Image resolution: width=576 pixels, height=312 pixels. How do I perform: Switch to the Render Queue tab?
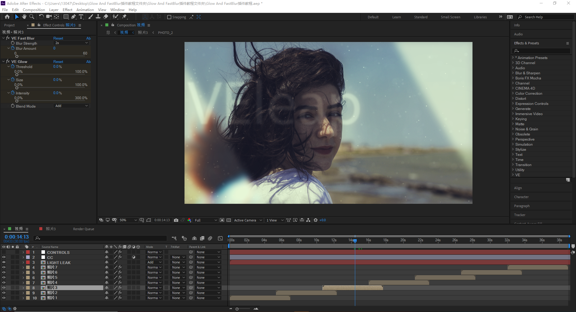pos(83,229)
